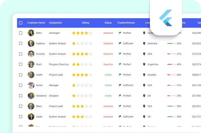Click the blue flag in Aadams row

[x=120, y=43]
